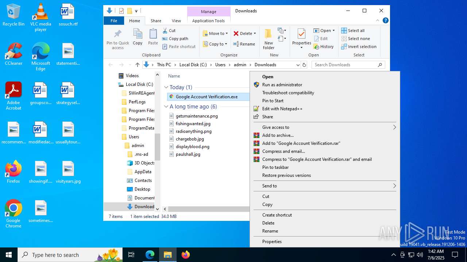Open Adobe Acrobat desktop icon
Viewport: 467px width, 262px height.
pyautogui.click(x=13, y=96)
